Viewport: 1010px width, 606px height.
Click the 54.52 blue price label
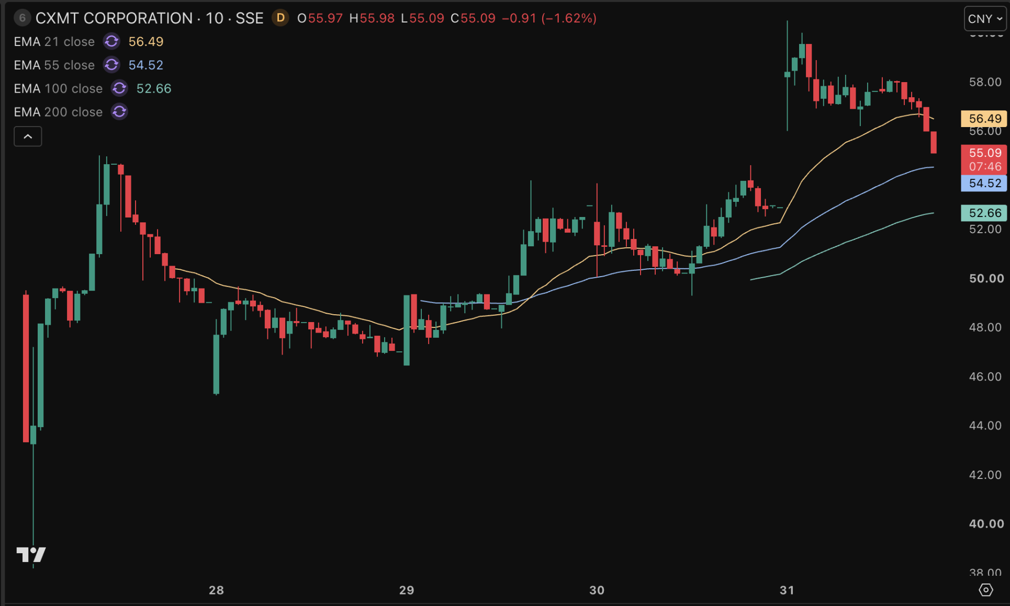984,183
